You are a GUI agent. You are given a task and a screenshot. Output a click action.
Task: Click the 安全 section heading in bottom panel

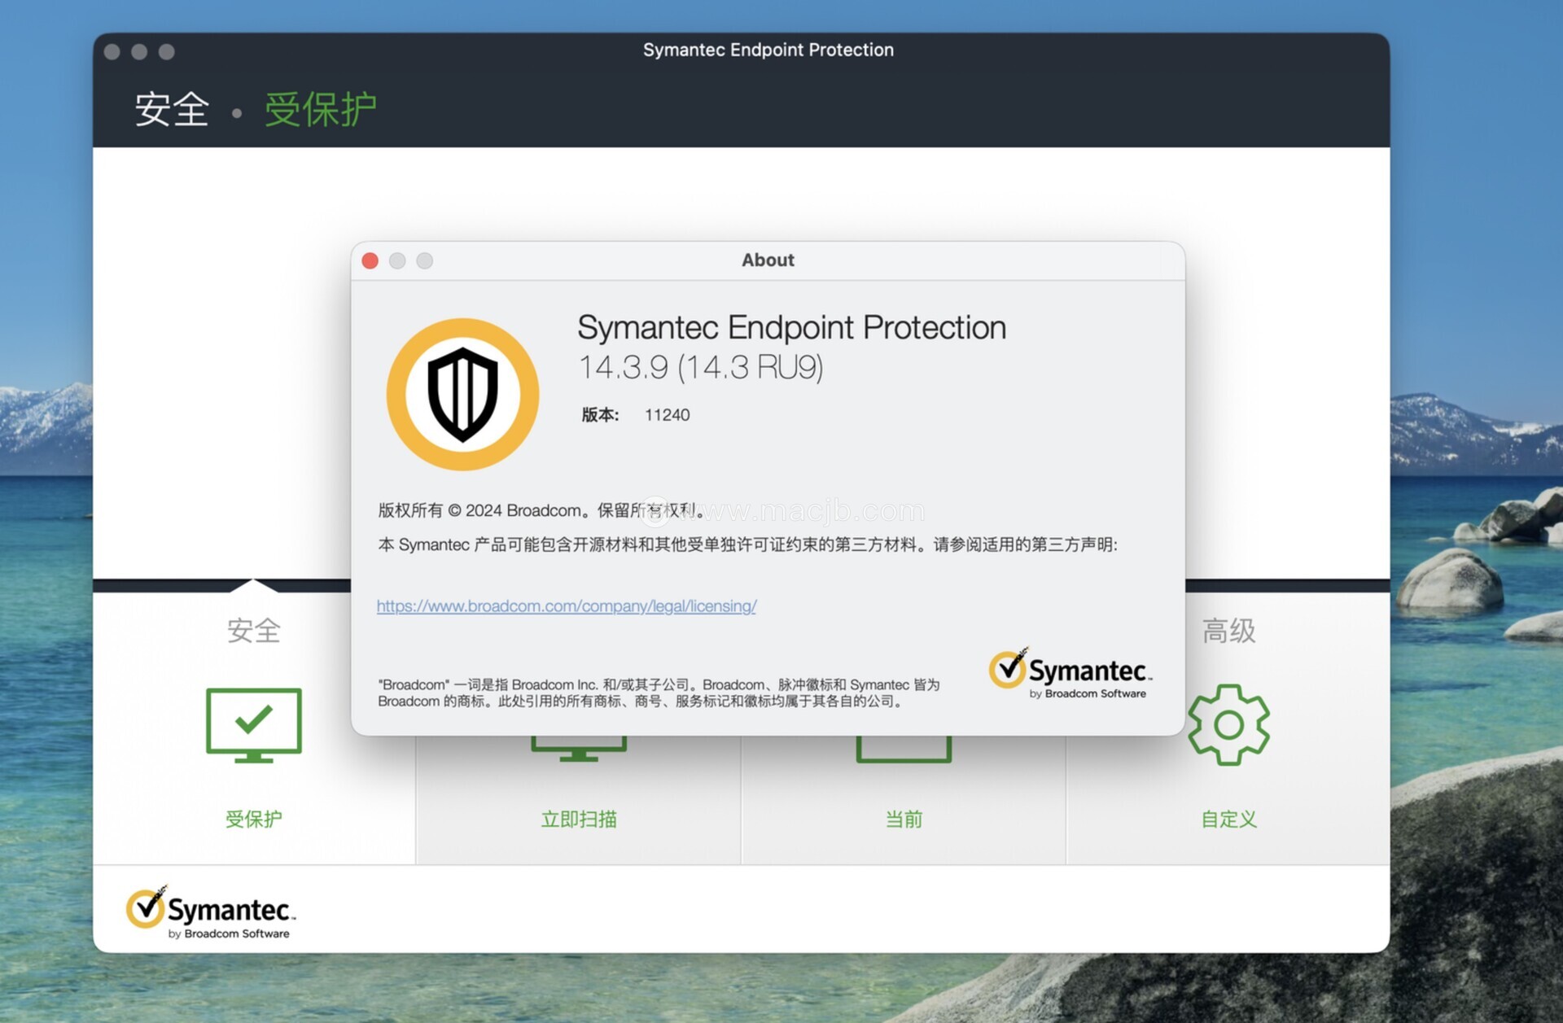253,631
